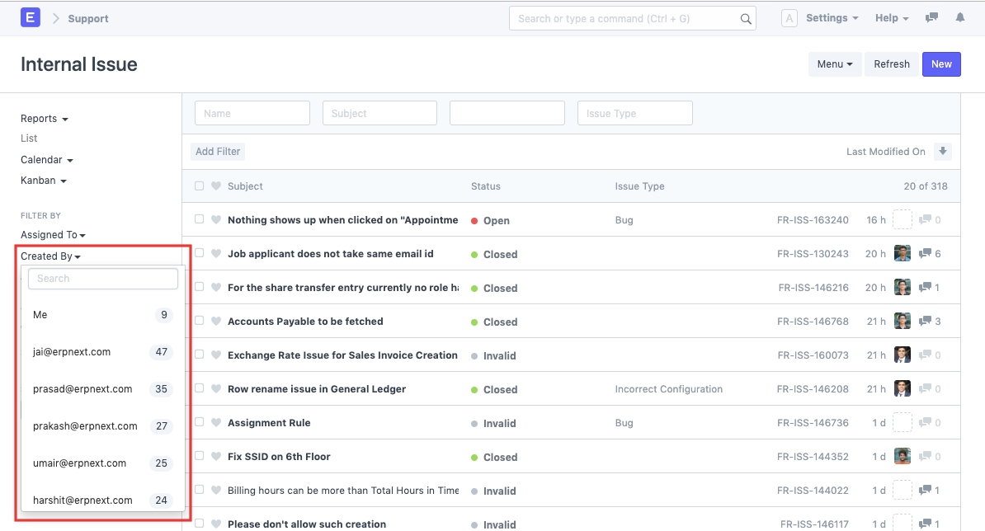Screen dimensions: 985x531
Task: Like the 'Job applicant does not take same email id' issue
Action: tap(216, 254)
